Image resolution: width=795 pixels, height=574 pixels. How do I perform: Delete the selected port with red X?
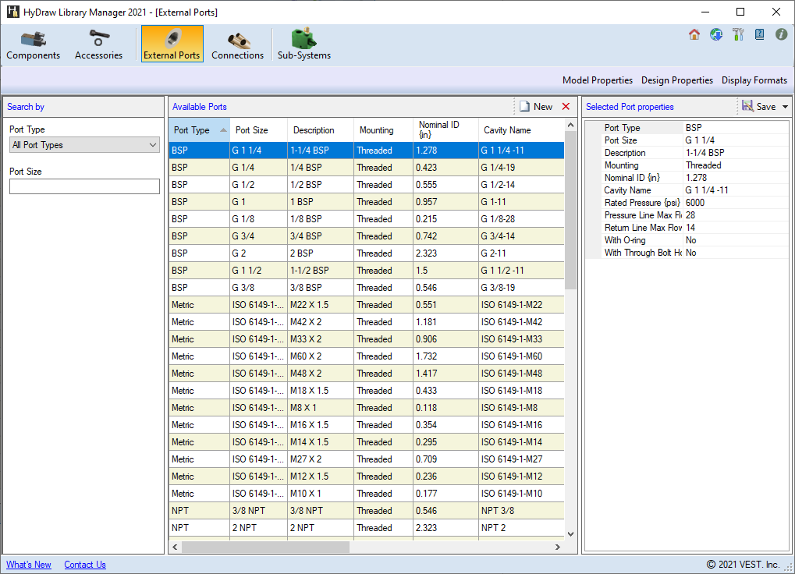coord(566,106)
